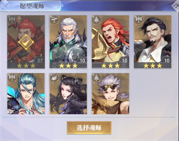Screen dimensions: 179x141
Task: Choose the goggles-wearing purple-haired hero card
Action: point(110,94)
